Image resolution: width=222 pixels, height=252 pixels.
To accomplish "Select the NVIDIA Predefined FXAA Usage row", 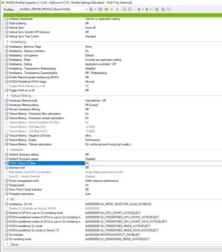I will [27, 81].
